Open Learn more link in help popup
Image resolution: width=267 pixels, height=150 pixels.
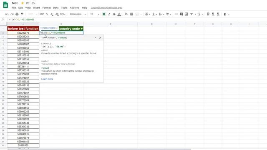(x=47, y=79)
